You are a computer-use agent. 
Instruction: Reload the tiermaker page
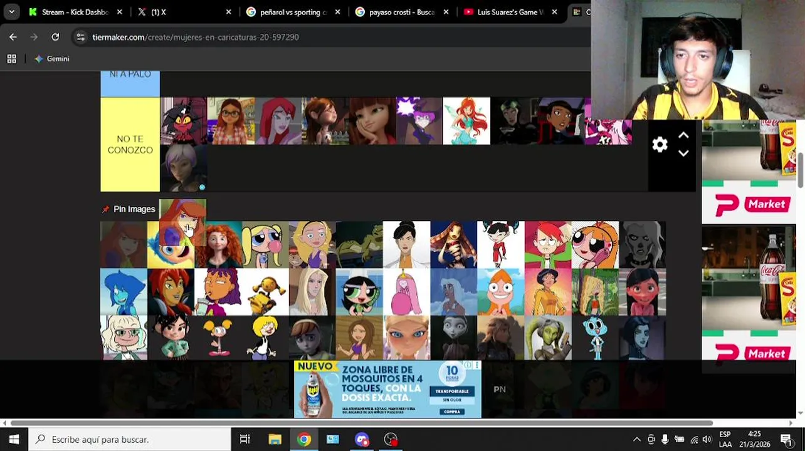[55, 37]
